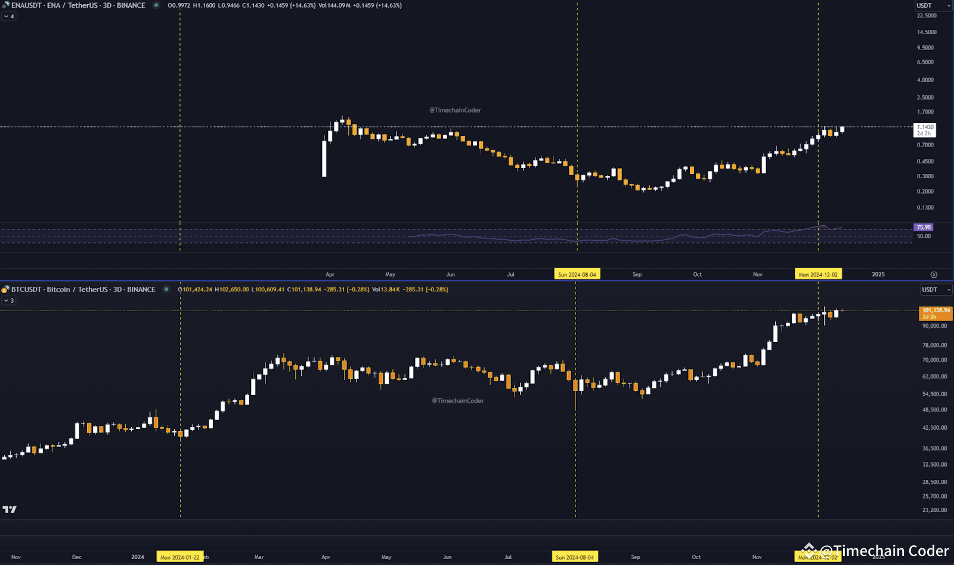Click the 2024 label on BTC time axis

[x=138, y=557]
